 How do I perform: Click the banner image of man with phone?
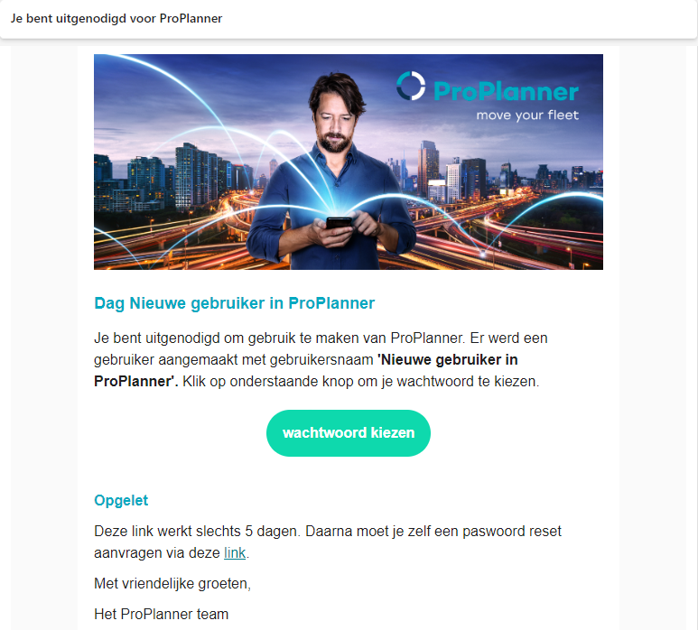(349, 162)
